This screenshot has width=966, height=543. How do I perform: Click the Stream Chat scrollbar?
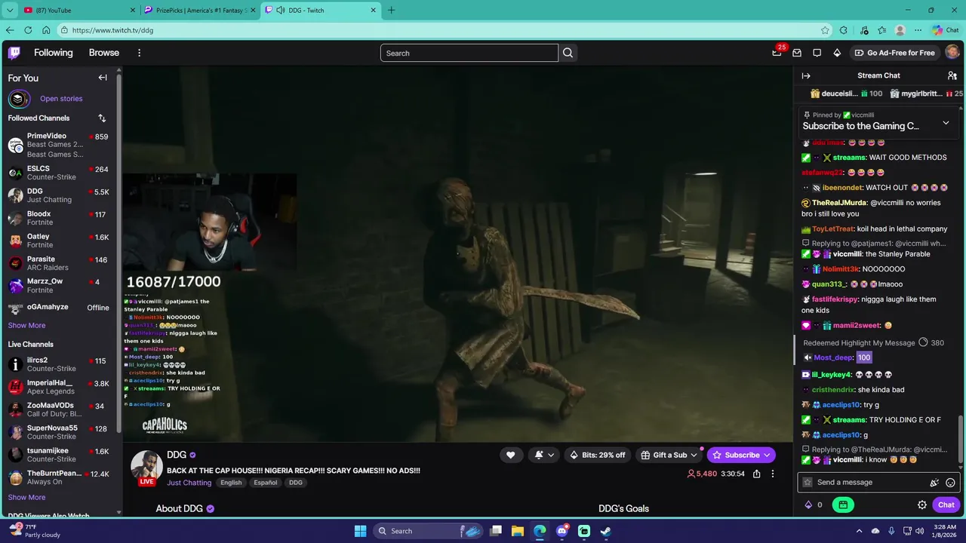(961, 439)
